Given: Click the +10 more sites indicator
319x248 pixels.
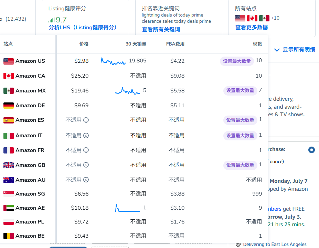Looking at the screenshot, I should point(275,18).
